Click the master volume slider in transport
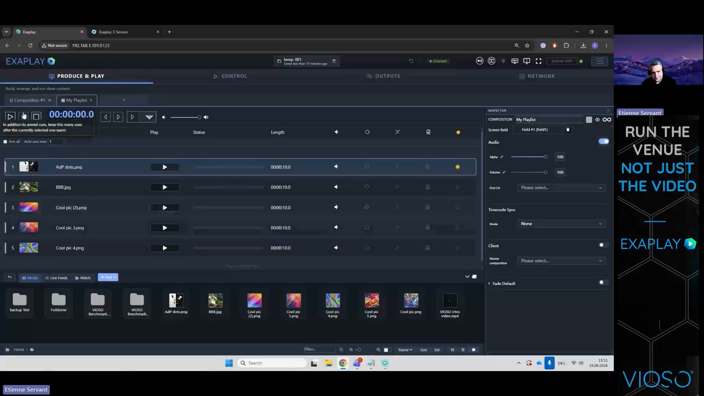This screenshot has height=396, width=704. click(x=186, y=117)
